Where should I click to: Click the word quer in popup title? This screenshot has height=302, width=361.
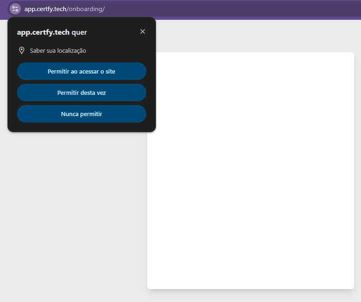pyautogui.click(x=79, y=32)
